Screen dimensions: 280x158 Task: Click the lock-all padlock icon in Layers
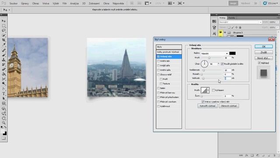point(240,27)
